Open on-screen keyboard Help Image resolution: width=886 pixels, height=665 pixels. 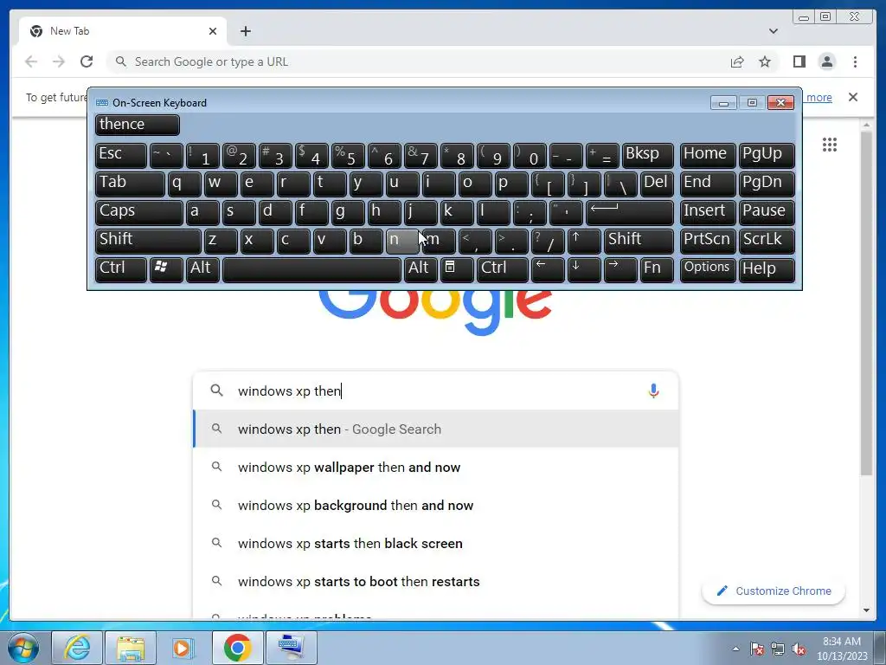click(767, 269)
